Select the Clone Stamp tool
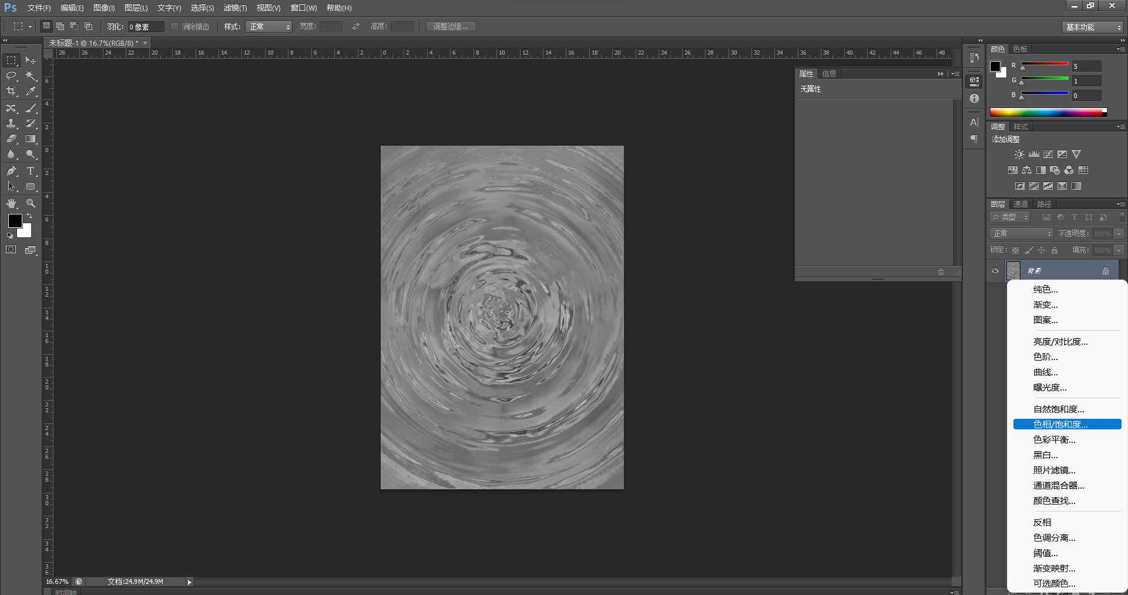 coord(11,124)
